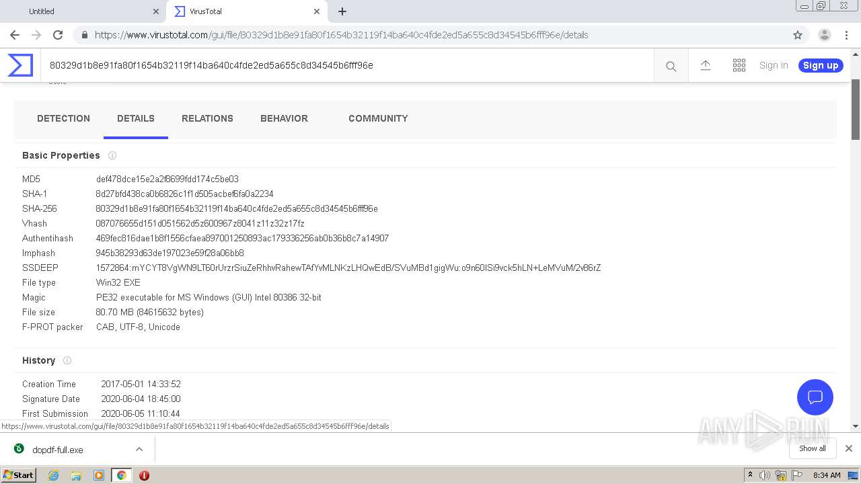The image size is (861, 484).
Task: Click the Authentihash value
Action: tap(242, 239)
